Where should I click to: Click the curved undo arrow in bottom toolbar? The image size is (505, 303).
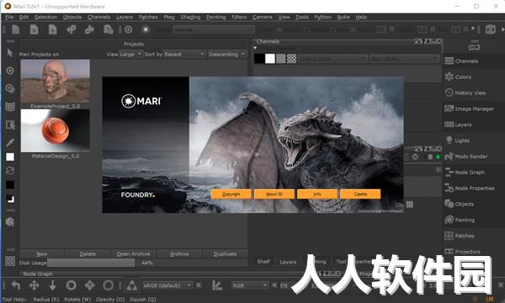(16, 285)
